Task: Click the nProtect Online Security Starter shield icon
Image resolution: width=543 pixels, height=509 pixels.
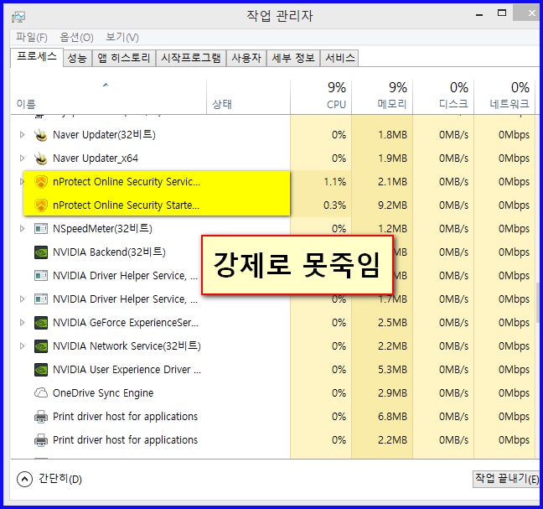Action: [x=41, y=205]
